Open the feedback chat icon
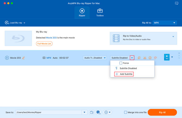The height and width of the screenshot is (118, 182). [177, 3]
